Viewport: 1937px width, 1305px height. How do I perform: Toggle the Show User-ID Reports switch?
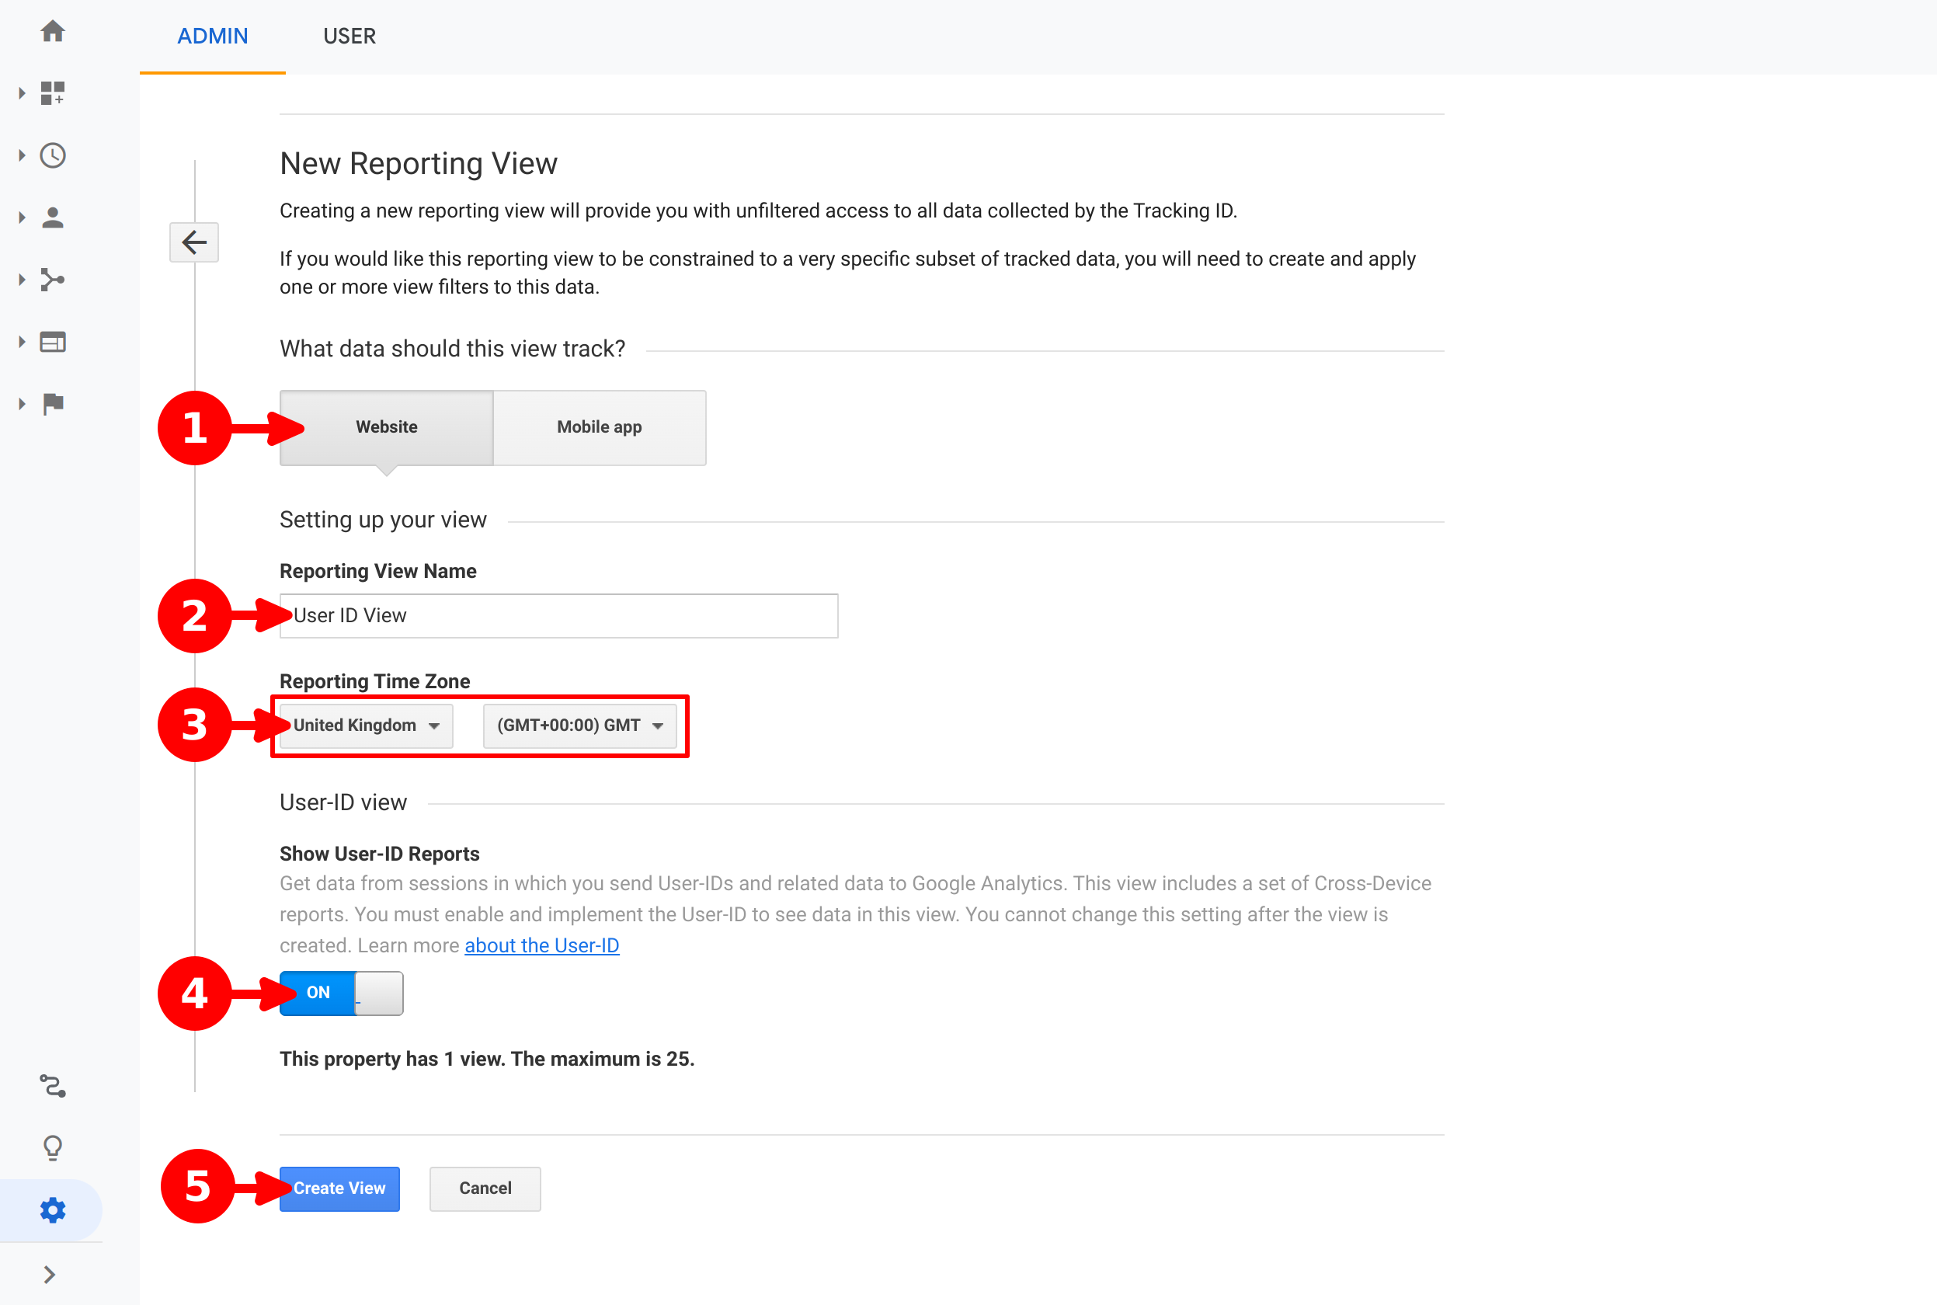[341, 993]
